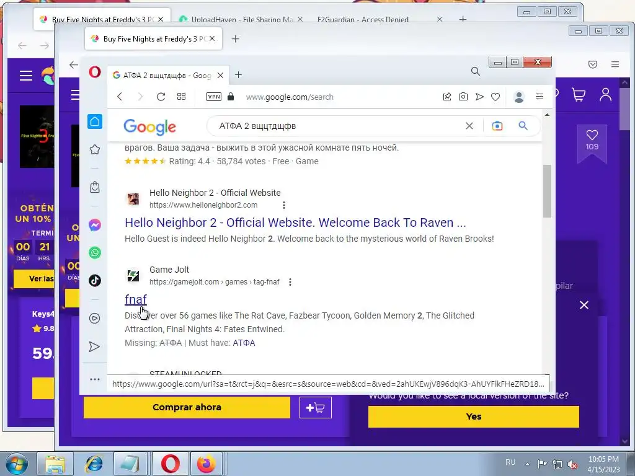Click the Google blue search magnifier
The height and width of the screenshot is (476, 635).
[x=523, y=126]
